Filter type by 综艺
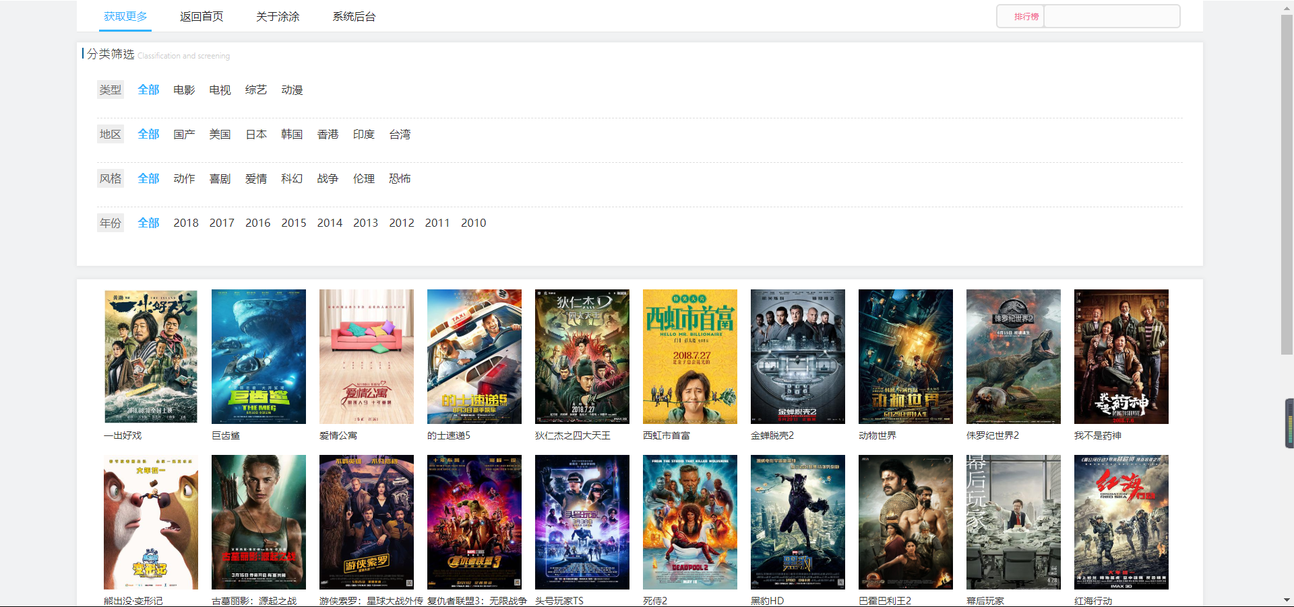The height and width of the screenshot is (607, 1294). tap(256, 90)
